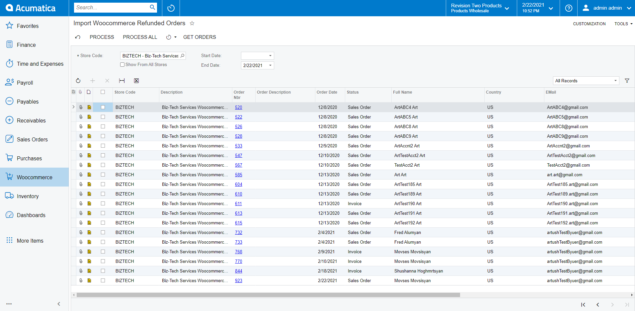Sort by Status column header

pyautogui.click(x=353, y=92)
